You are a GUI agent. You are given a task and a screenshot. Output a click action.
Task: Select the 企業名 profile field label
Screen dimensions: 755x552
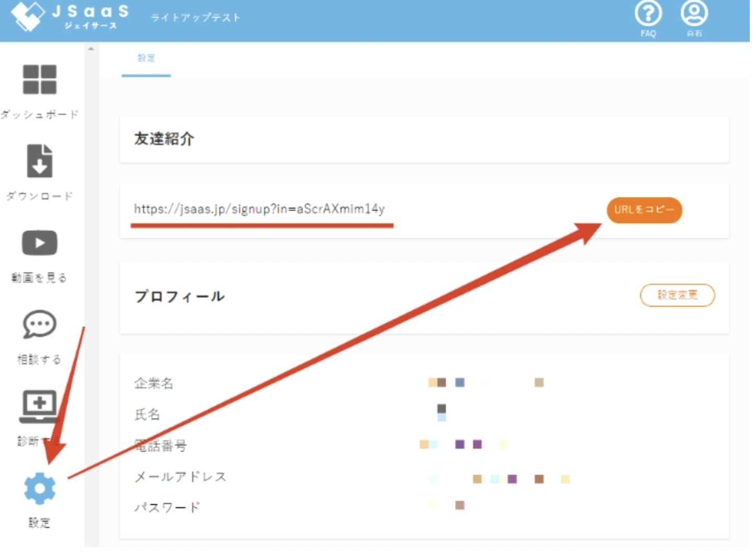pyautogui.click(x=154, y=383)
